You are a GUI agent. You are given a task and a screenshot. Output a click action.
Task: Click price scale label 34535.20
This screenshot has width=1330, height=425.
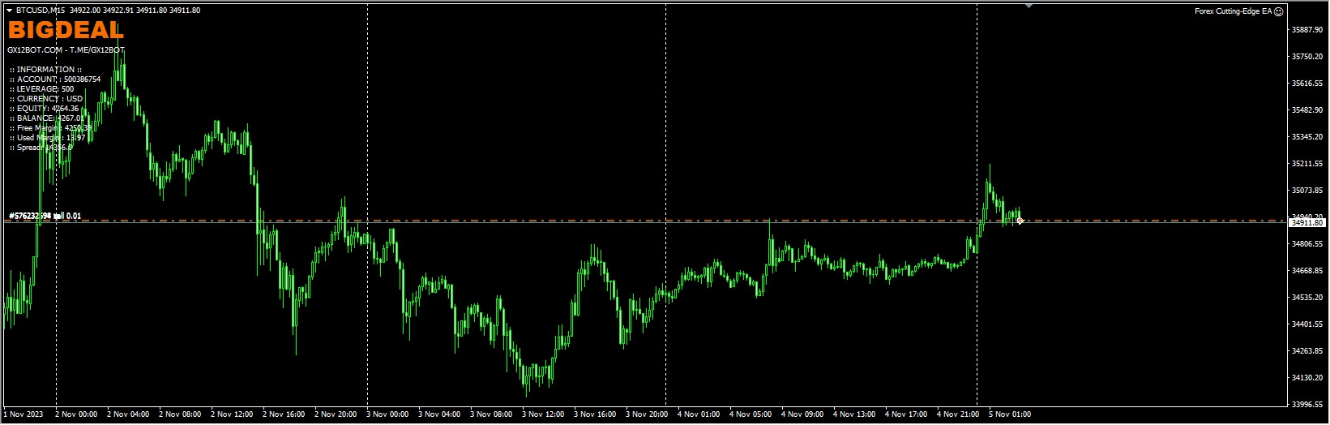[x=1307, y=298]
